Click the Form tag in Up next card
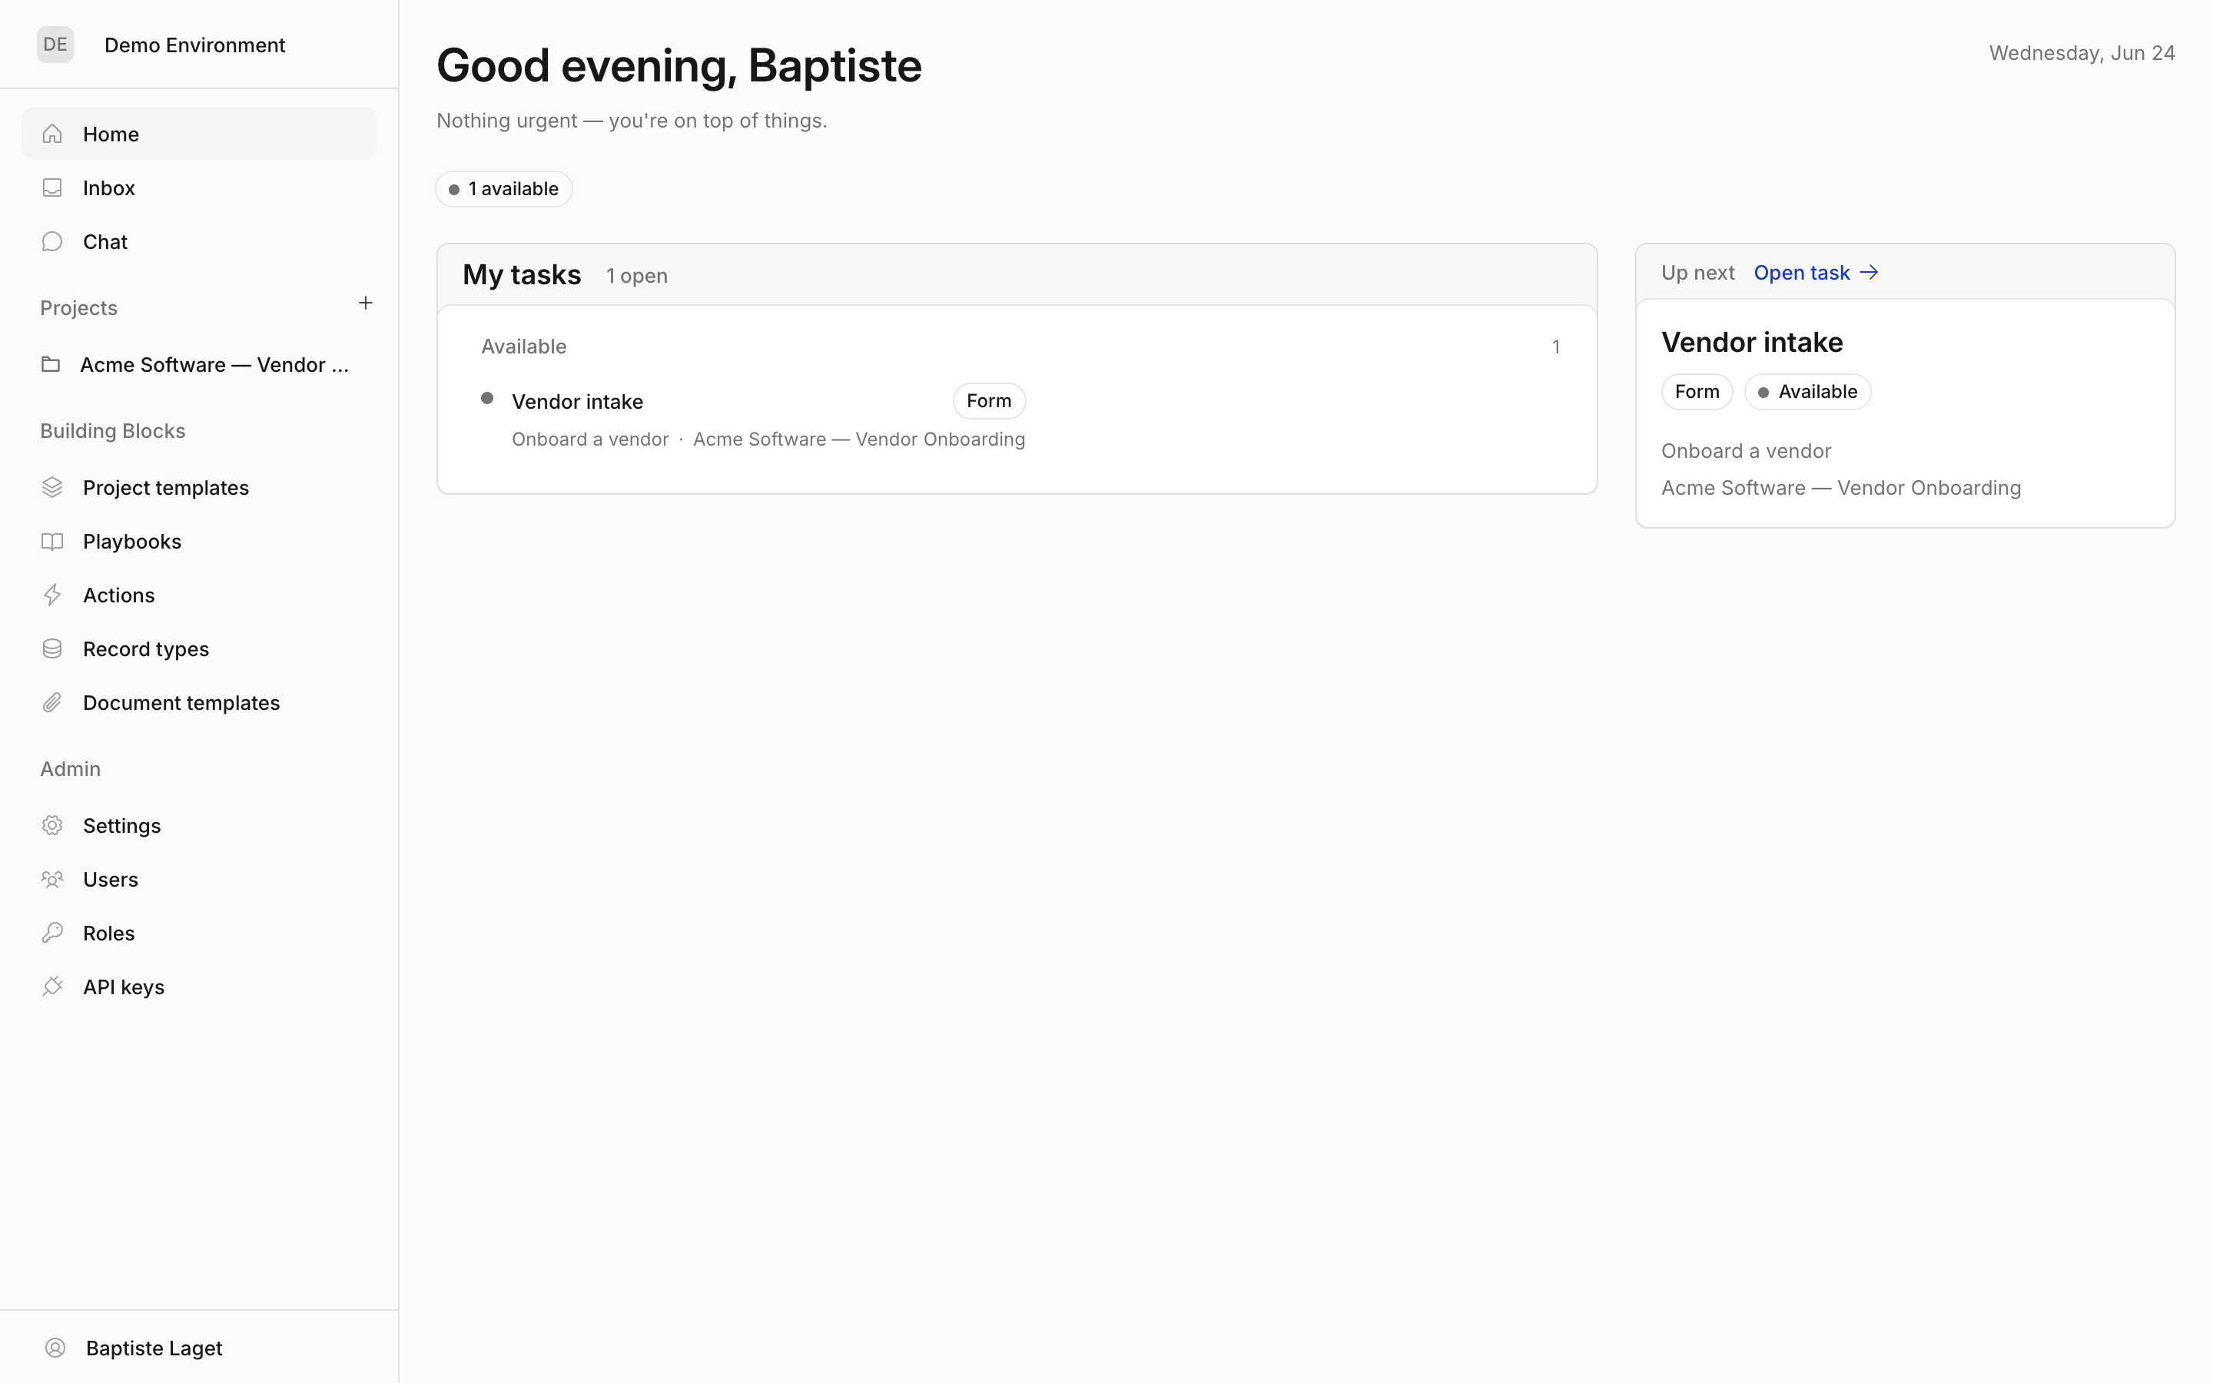The height and width of the screenshot is (1383, 2213). (x=1697, y=392)
